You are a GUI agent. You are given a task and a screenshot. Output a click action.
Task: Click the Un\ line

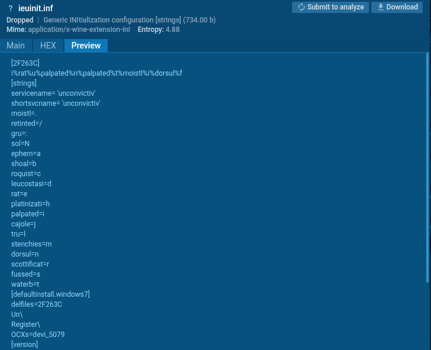17,315
